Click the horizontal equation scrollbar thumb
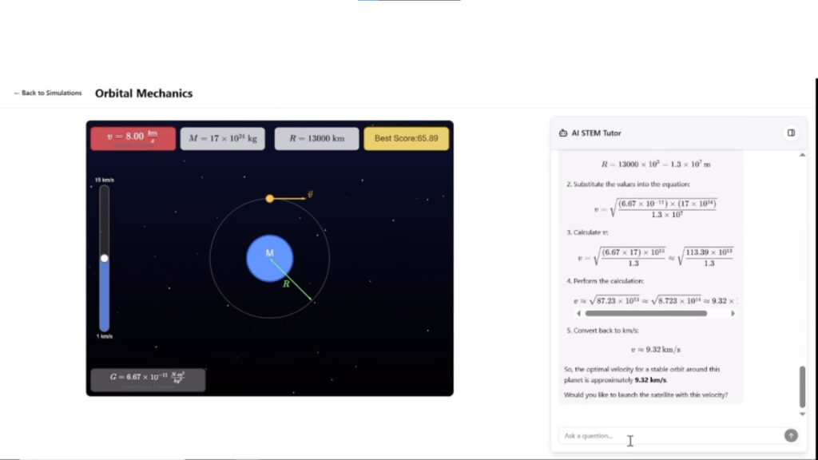The width and height of the screenshot is (818, 460). [645, 314]
